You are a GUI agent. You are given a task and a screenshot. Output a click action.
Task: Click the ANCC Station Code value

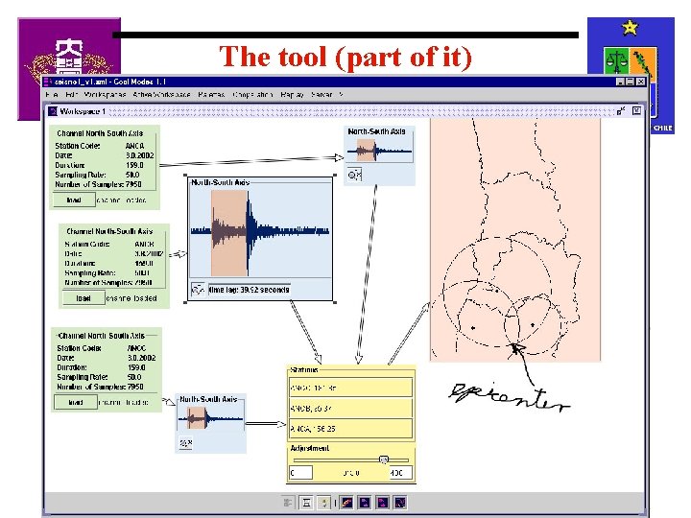(136, 348)
